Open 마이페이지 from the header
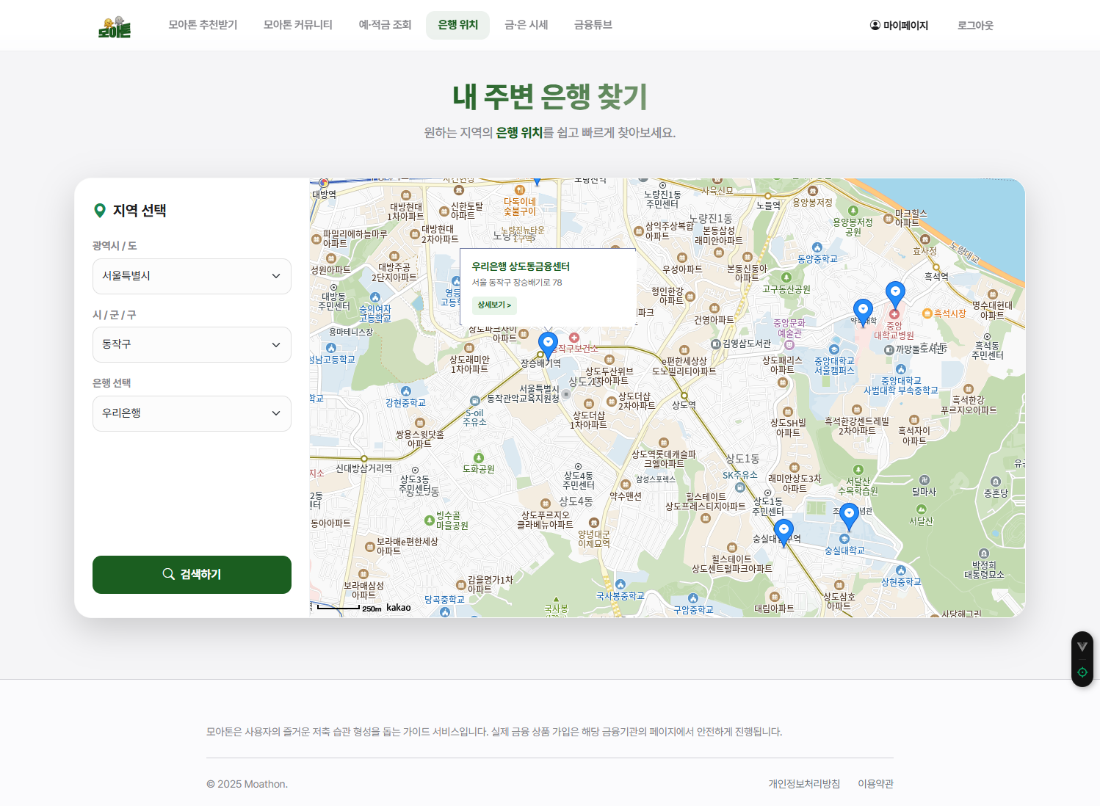This screenshot has height=806, width=1100. pyautogui.click(x=899, y=26)
